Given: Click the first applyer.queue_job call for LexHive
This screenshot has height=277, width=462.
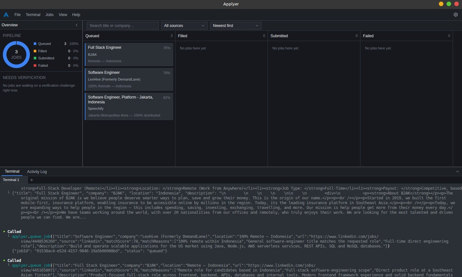Looking at the screenshot, I should point(31,237).
